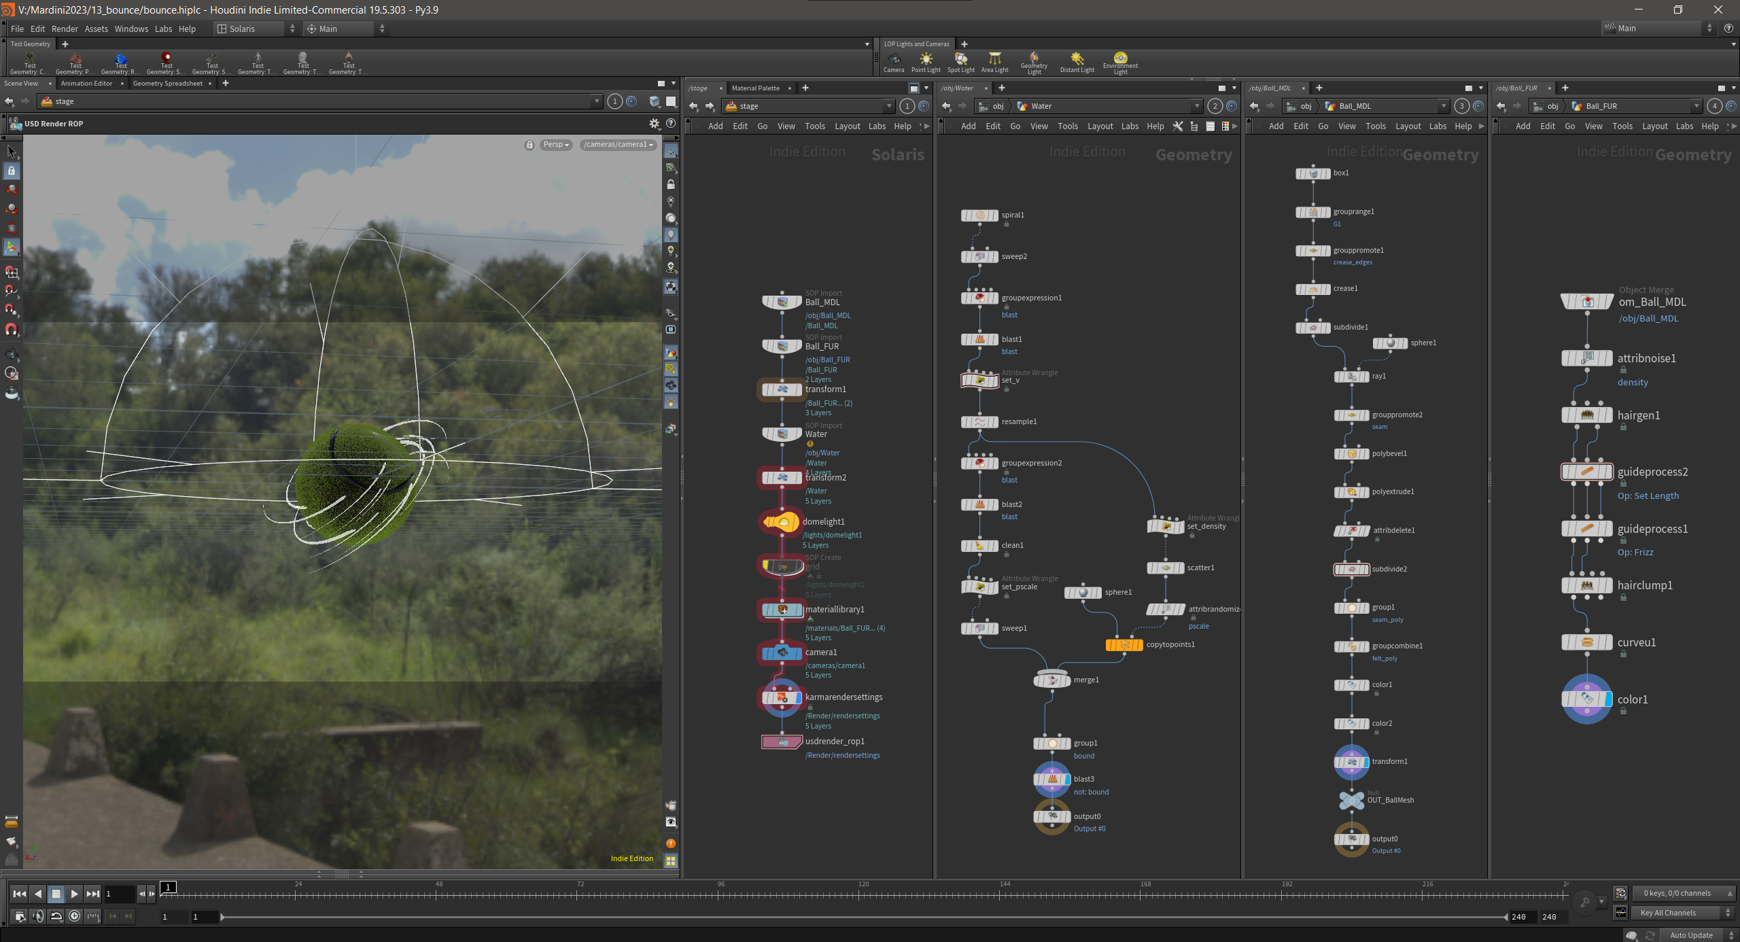The width and height of the screenshot is (1740, 942).
Task: Toggle the viewport camera lock icon
Action: point(529,145)
